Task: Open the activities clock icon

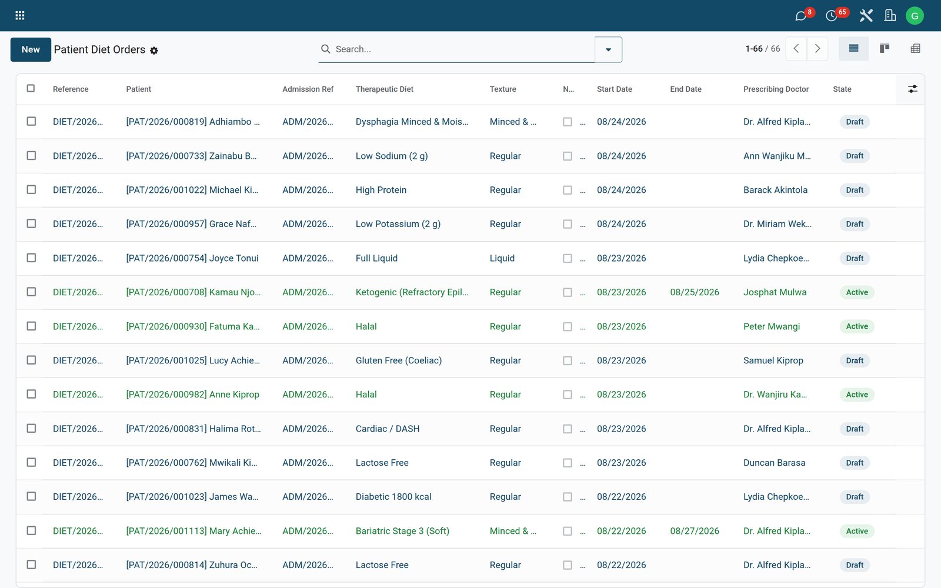Action: (x=831, y=16)
